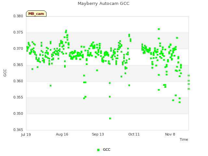Screen dimensions: 208x156
Task: Click the chart title Mayberry Autocam GCC
Action: point(103,4)
